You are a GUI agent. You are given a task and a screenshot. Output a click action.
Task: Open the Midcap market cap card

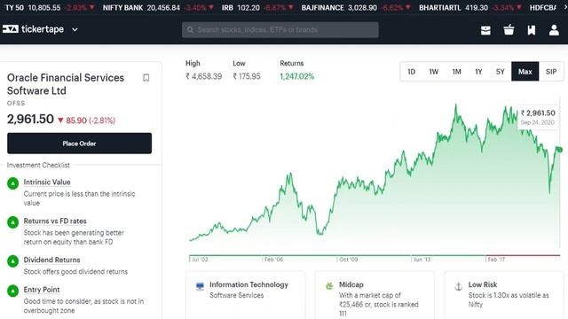pos(375,295)
